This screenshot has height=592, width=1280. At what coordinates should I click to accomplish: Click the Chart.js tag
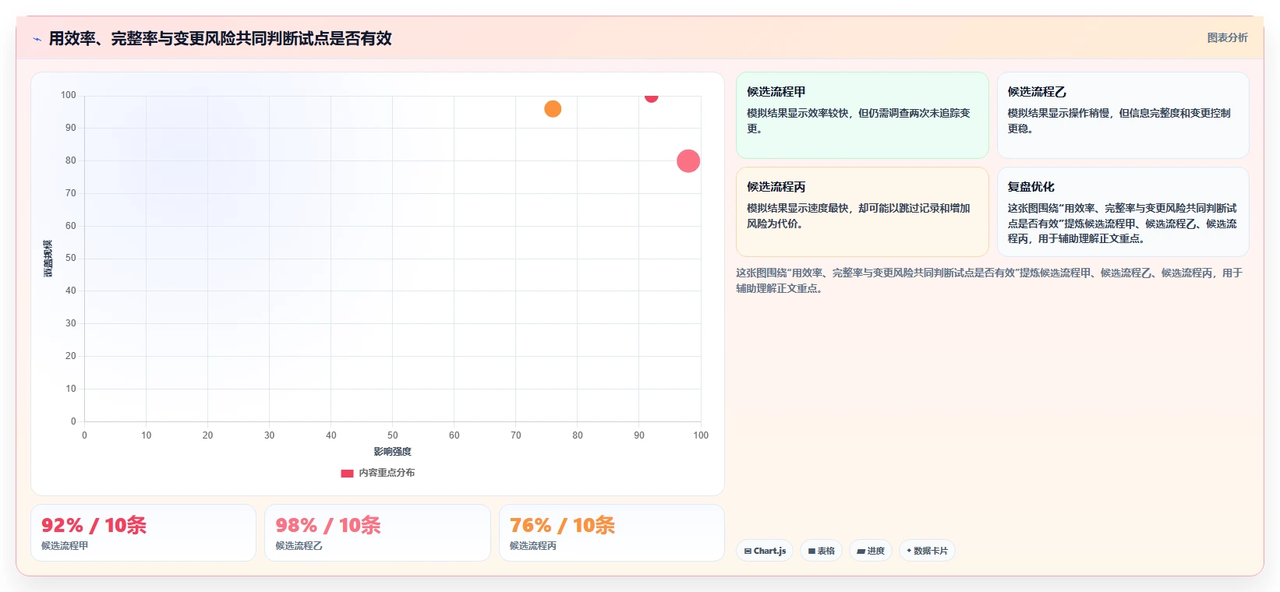point(765,551)
